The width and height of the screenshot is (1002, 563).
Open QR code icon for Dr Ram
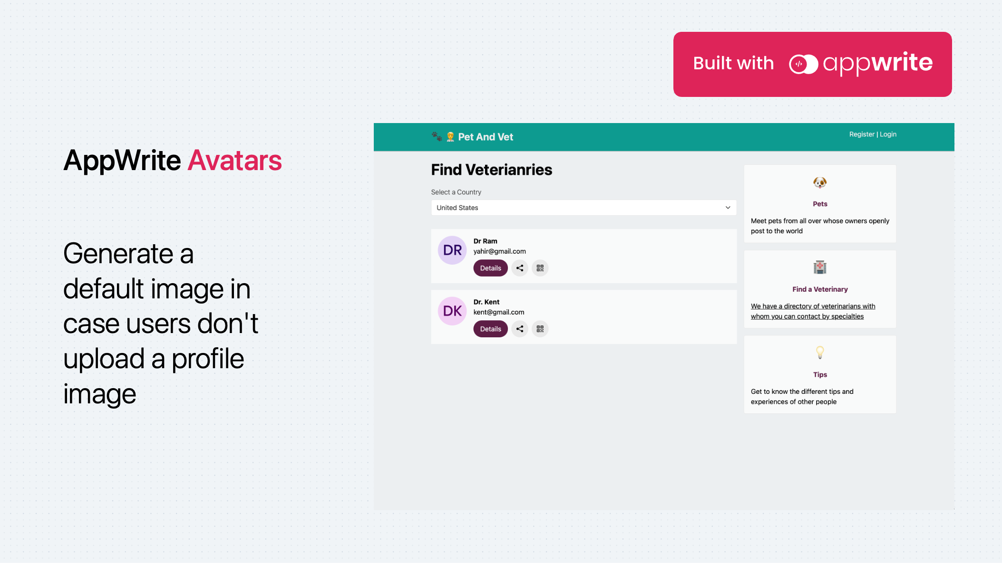pos(540,268)
